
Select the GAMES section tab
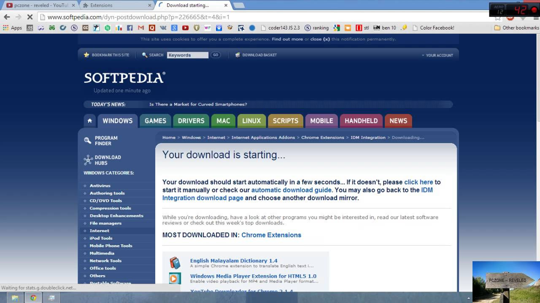[x=155, y=121]
